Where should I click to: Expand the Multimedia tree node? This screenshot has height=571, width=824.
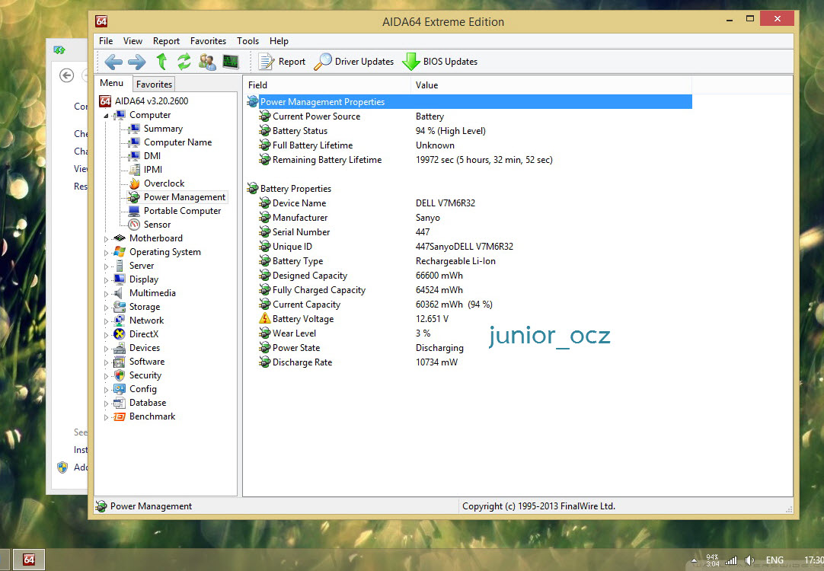click(x=106, y=294)
